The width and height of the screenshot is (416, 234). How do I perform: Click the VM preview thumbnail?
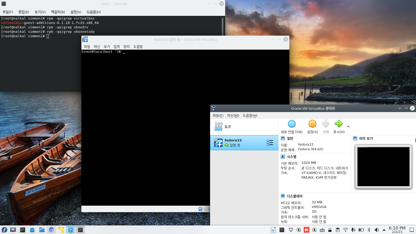383,167
